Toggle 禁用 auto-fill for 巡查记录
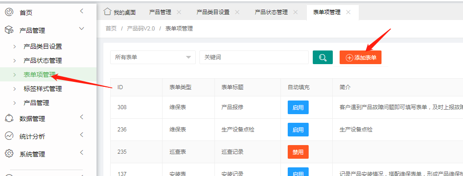The height and width of the screenshot is (176, 463). pyautogui.click(x=298, y=152)
